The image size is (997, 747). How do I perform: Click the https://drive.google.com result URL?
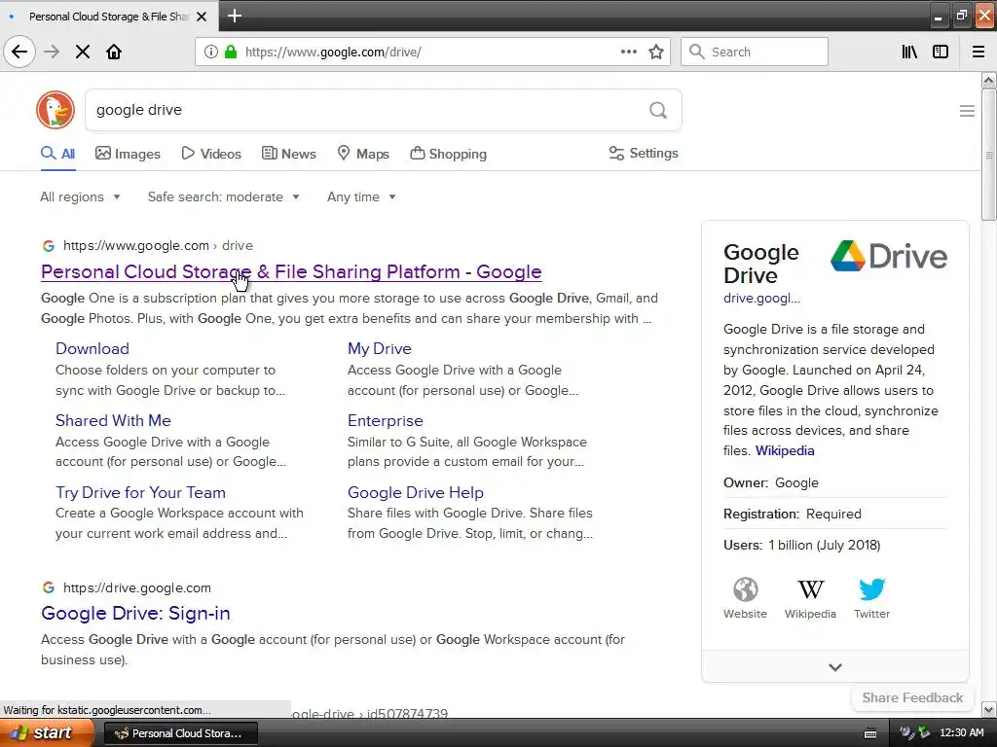[x=136, y=587]
